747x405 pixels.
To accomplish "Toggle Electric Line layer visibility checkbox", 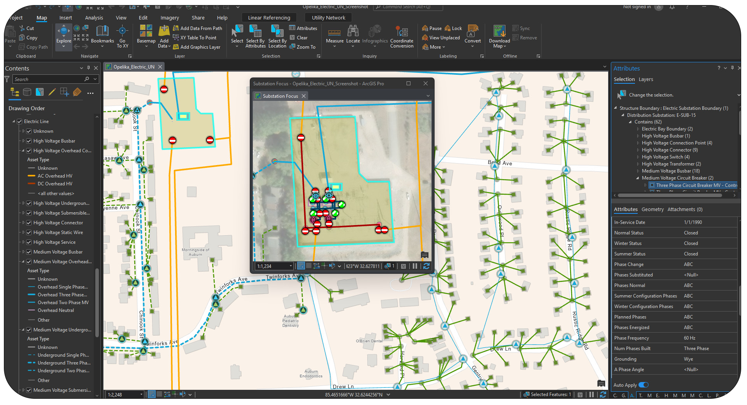I will (19, 121).
